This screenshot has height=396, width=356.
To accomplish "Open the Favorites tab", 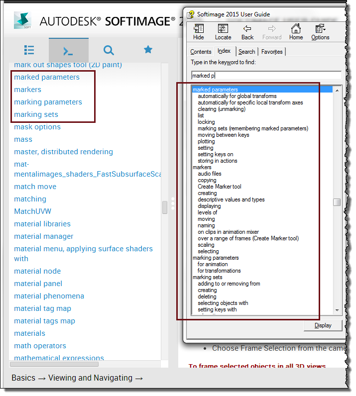I will (272, 52).
